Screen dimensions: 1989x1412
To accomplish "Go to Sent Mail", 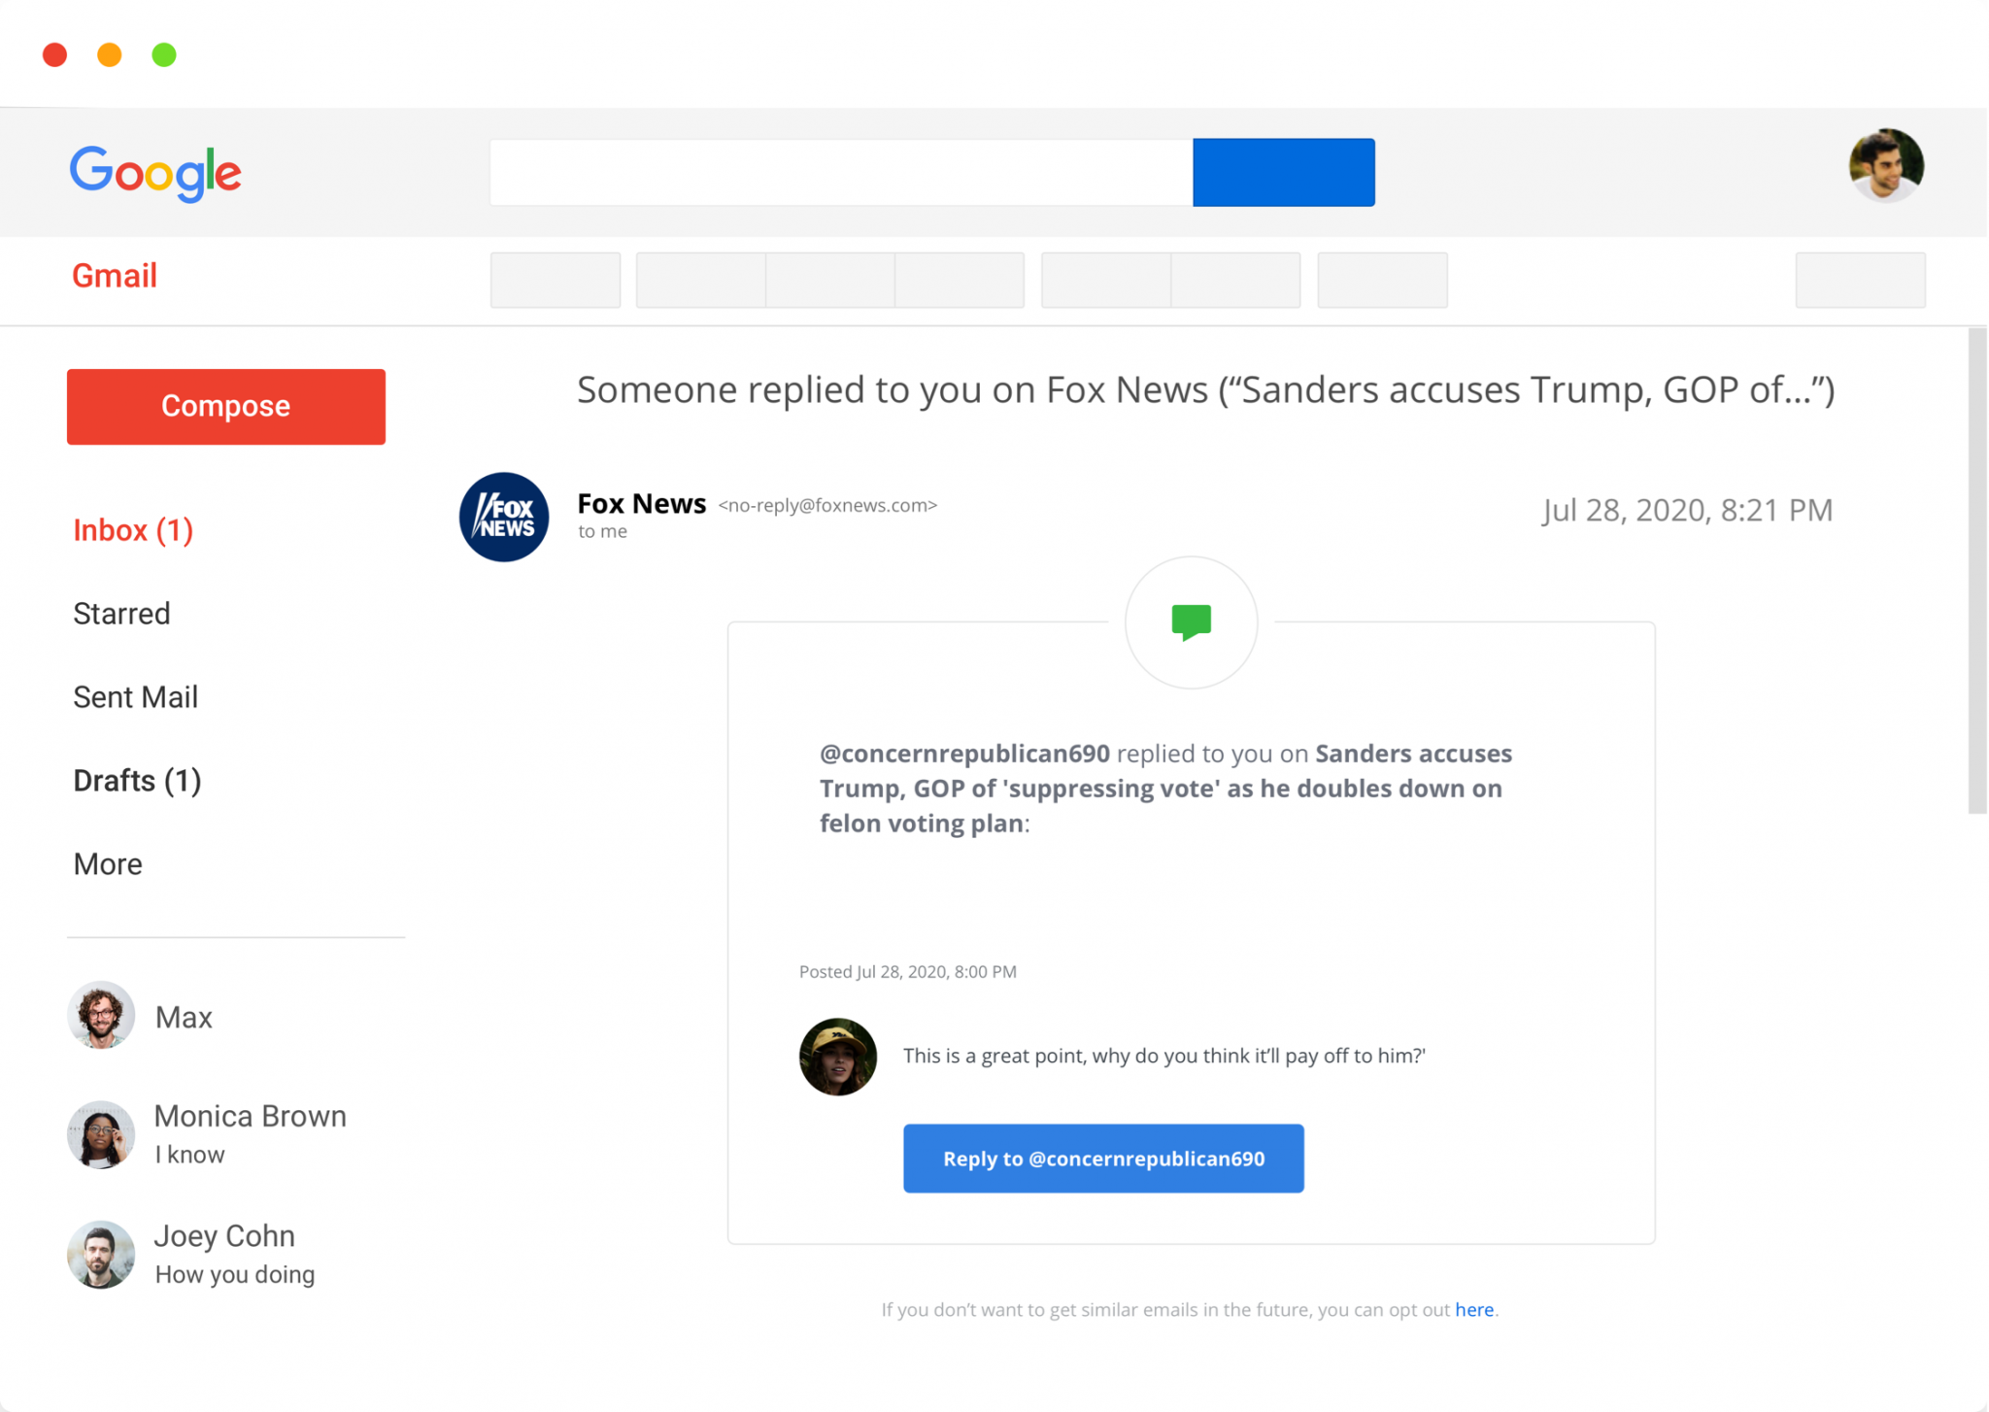I will pyautogui.click(x=135, y=697).
